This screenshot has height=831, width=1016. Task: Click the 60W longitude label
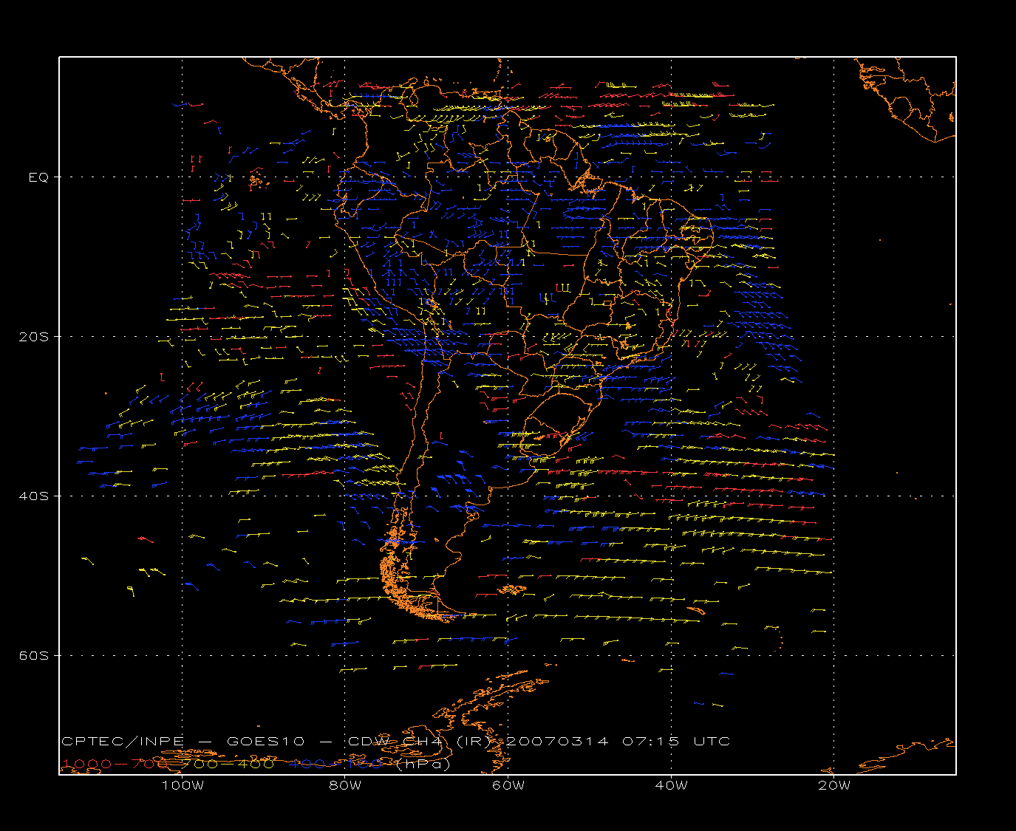tap(508, 785)
